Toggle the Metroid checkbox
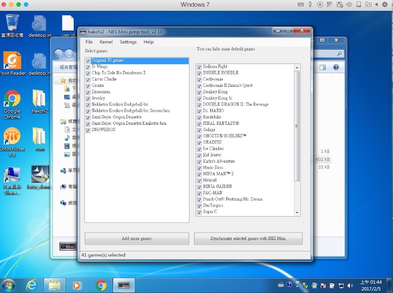 click(199, 181)
